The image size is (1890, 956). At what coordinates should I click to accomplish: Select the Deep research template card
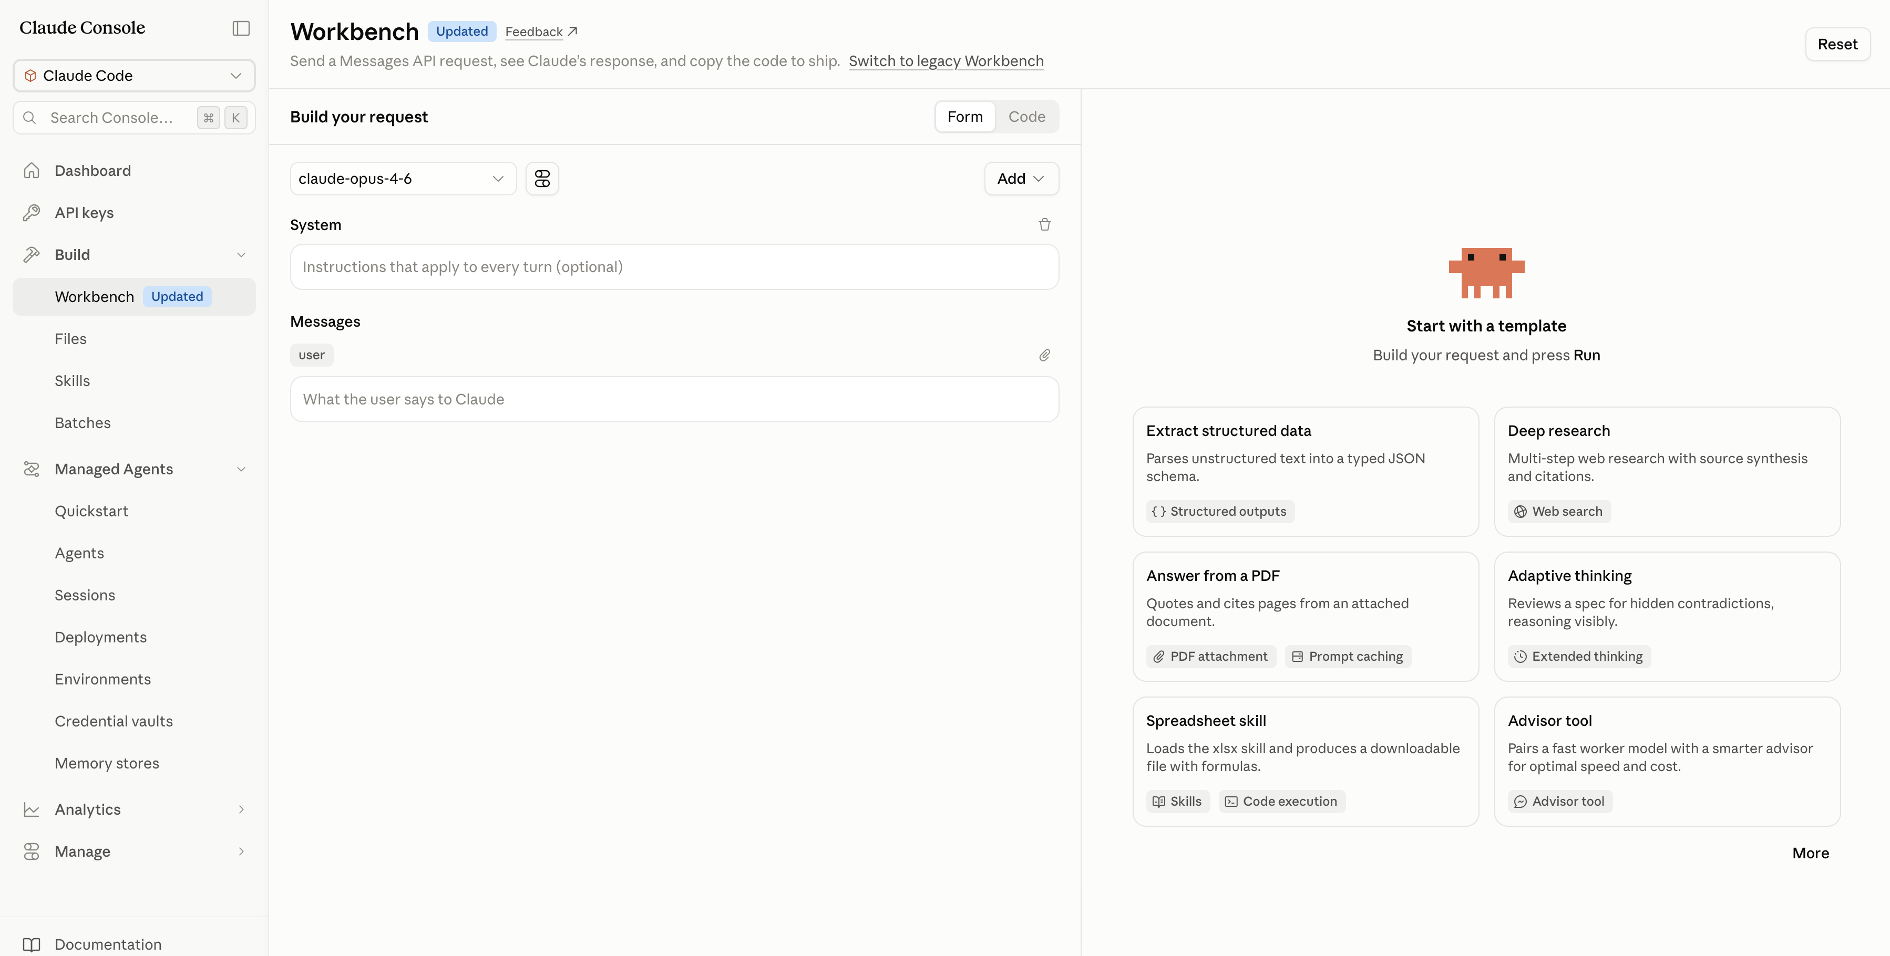coord(1667,471)
